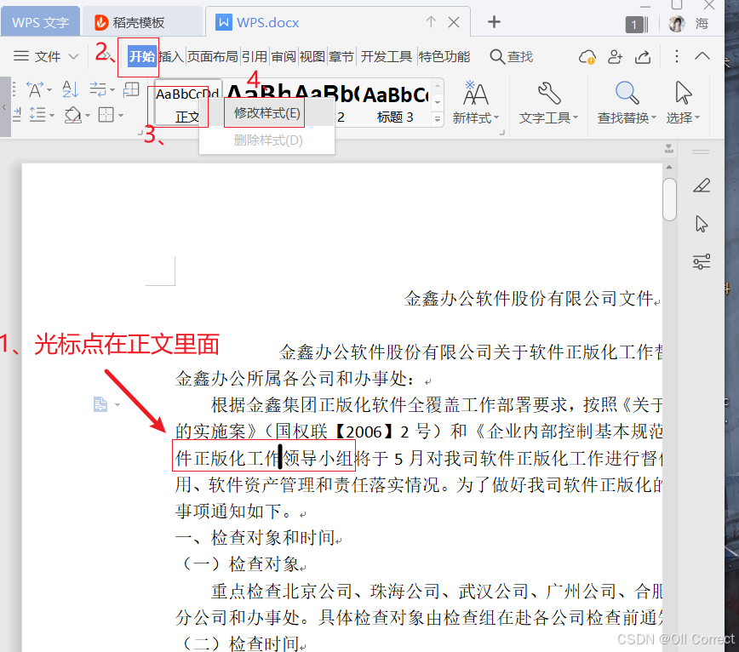Open character spacing dropdown arrow

(49, 89)
